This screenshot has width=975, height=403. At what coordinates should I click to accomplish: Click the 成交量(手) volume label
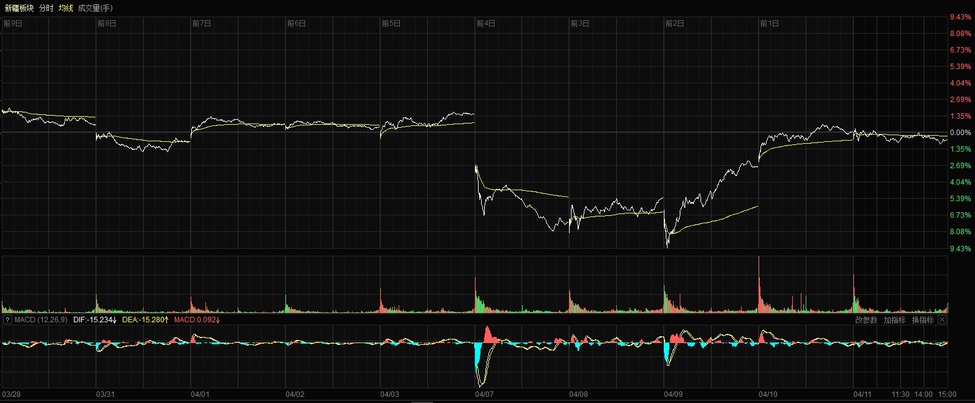tap(95, 8)
